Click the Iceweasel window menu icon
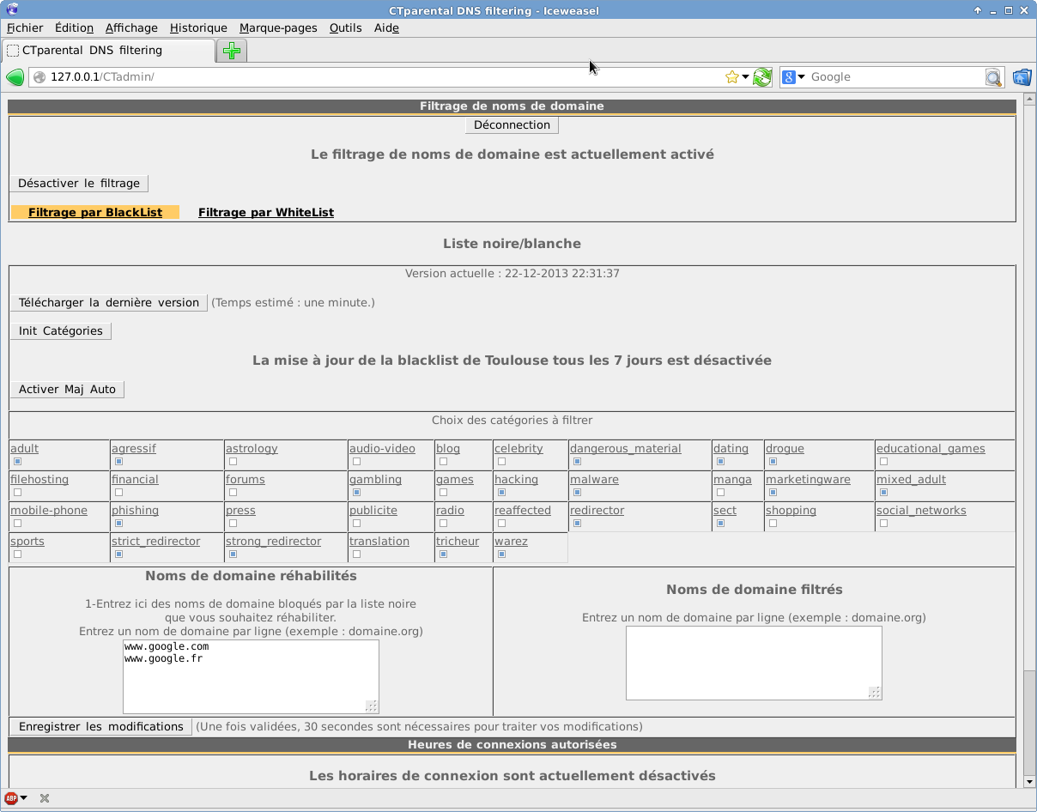 pyautogui.click(x=12, y=10)
